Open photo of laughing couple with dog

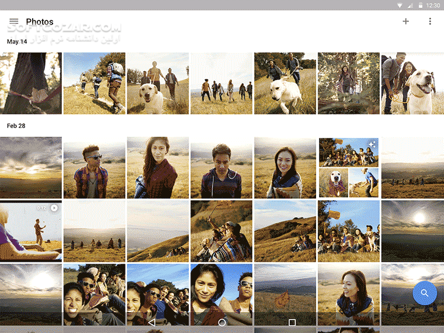[x=412, y=83]
